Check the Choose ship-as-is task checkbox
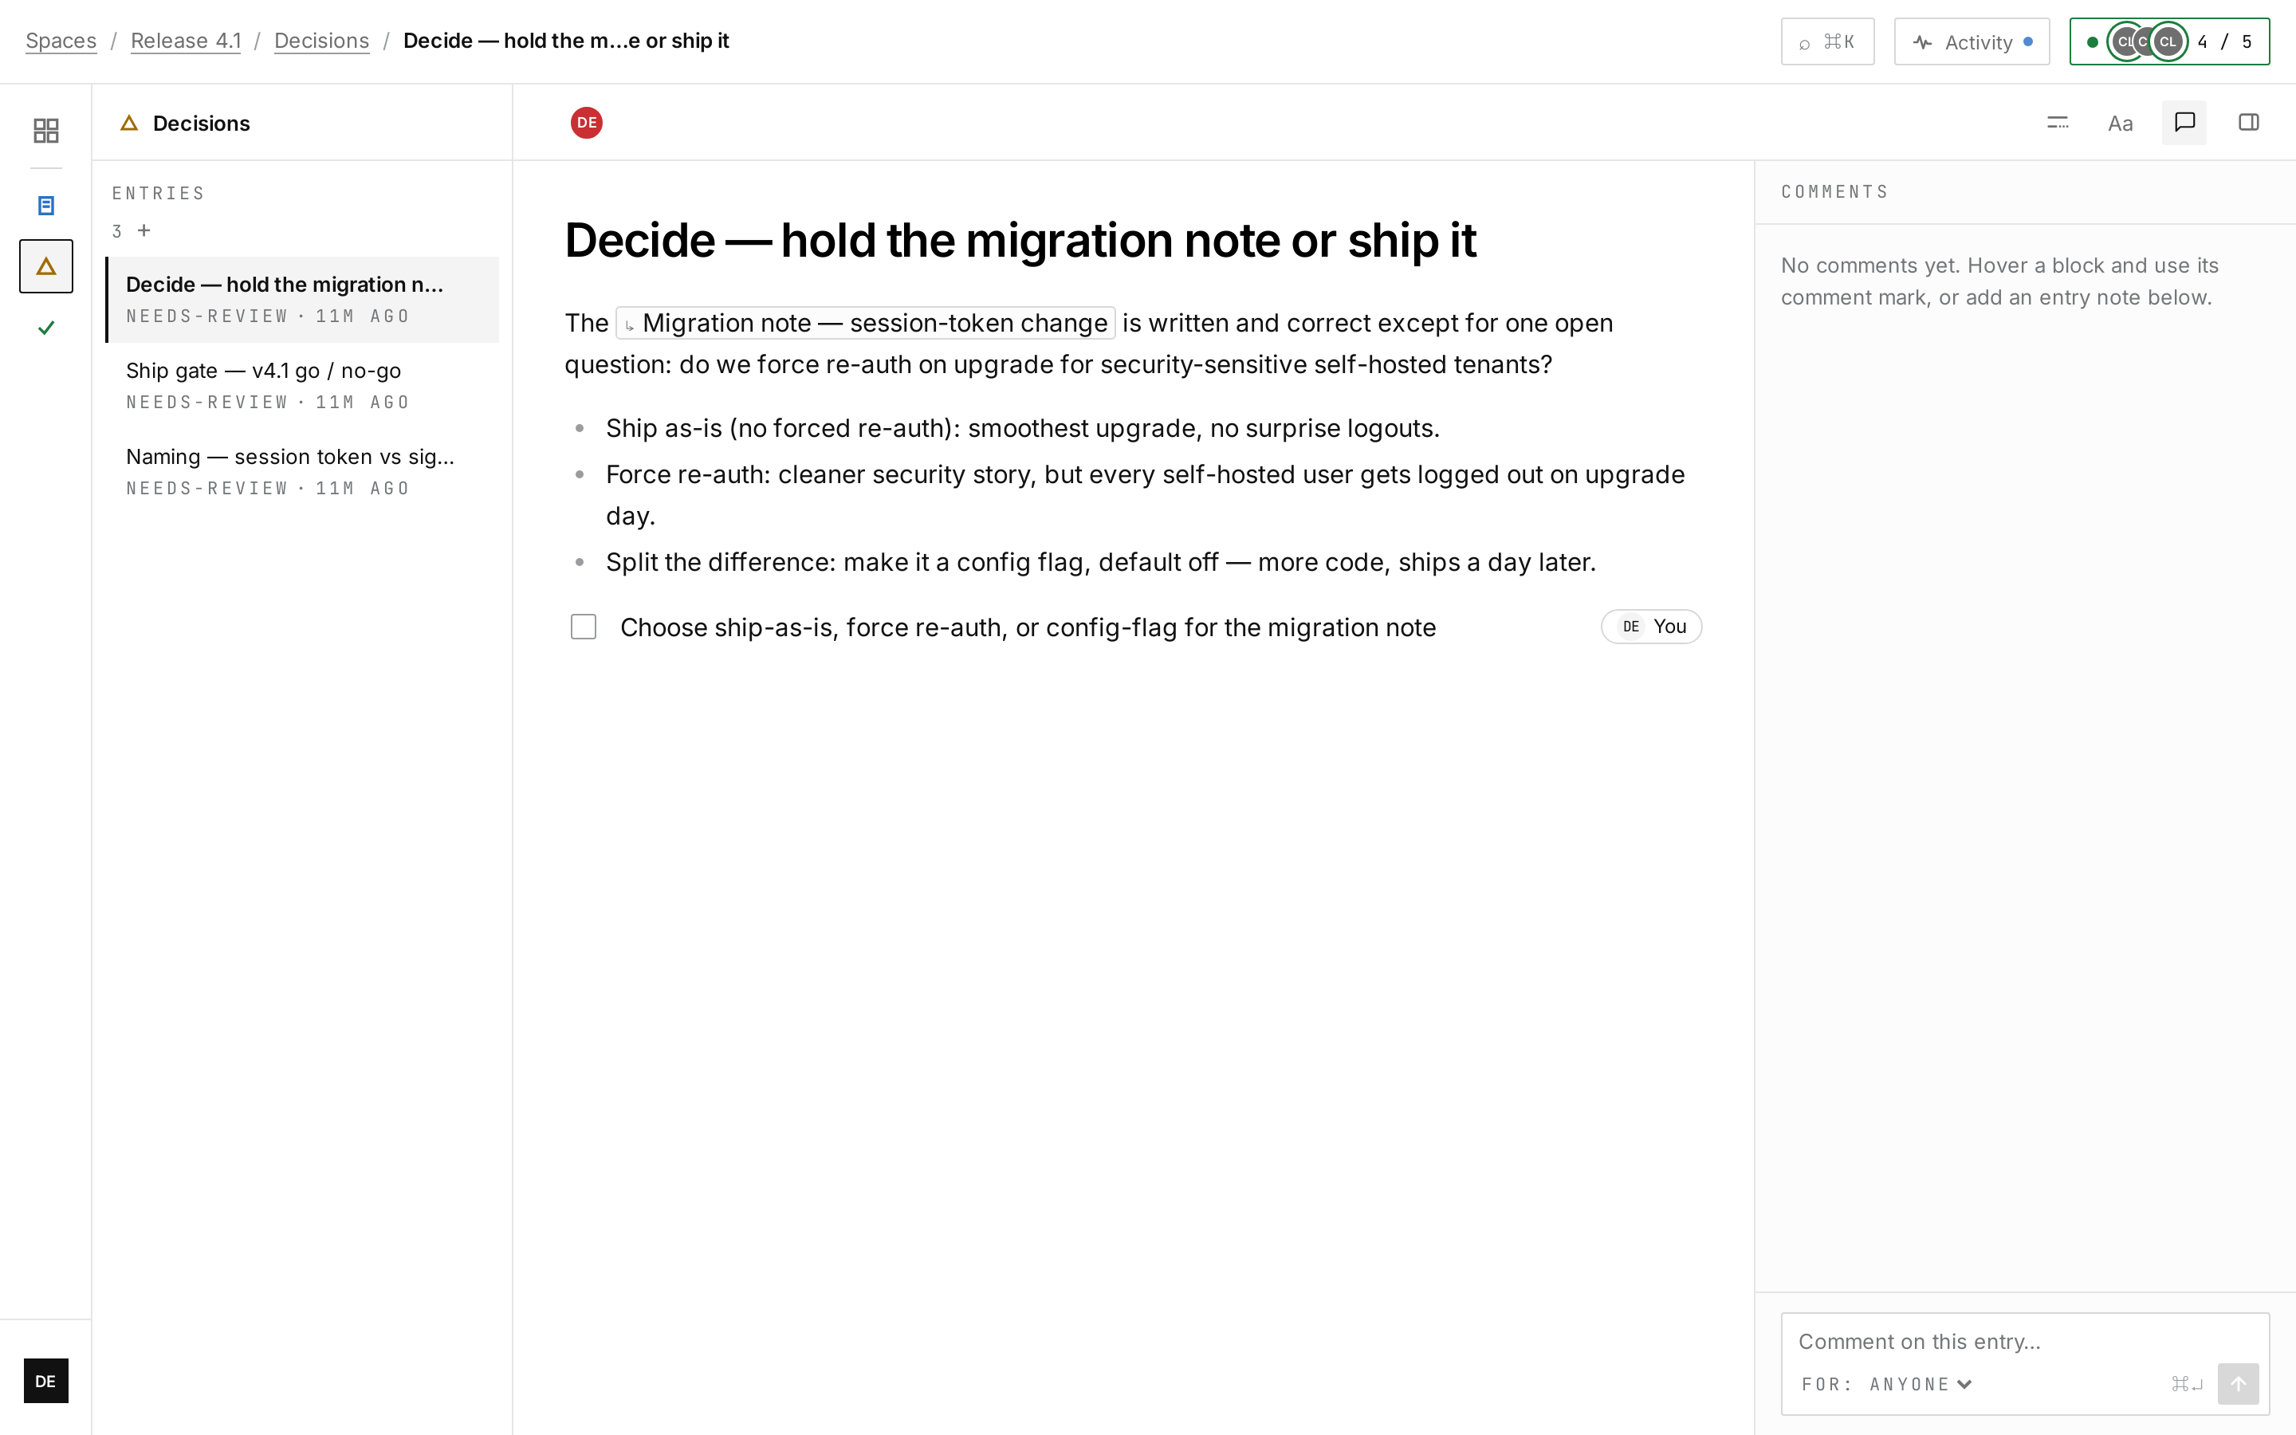 click(584, 627)
